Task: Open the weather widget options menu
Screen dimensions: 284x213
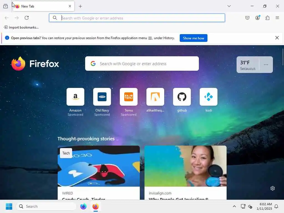Action: pyautogui.click(x=266, y=65)
